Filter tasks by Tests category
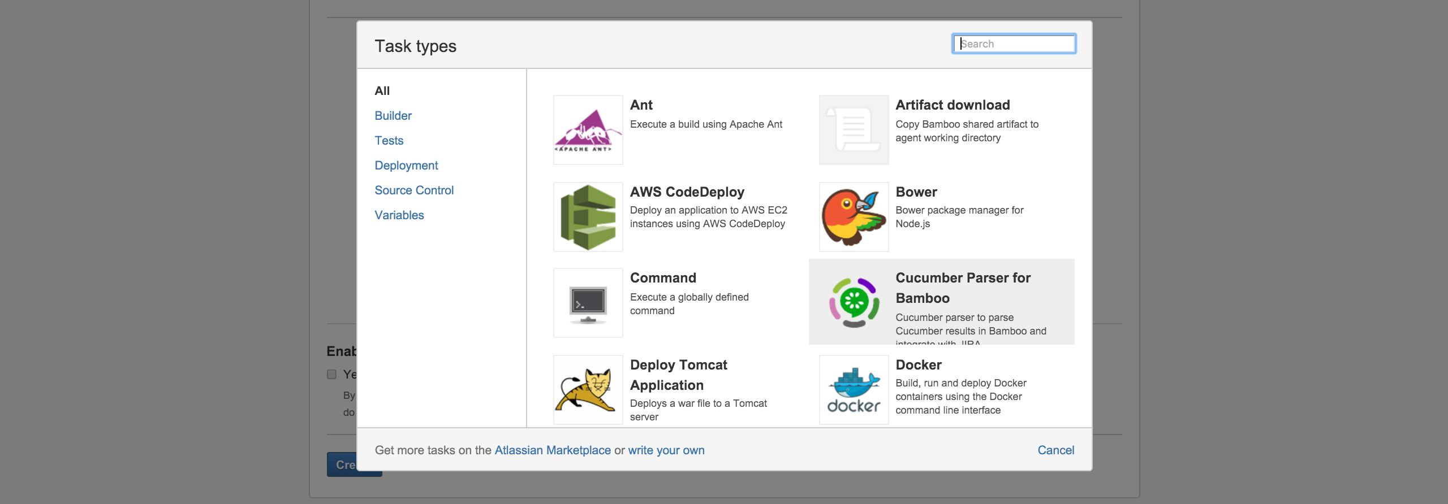This screenshot has width=1448, height=504. pos(389,140)
